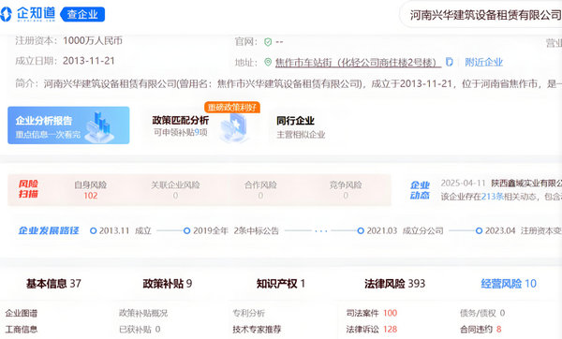562x339 pixels.
Task: Open 司法案件 100 sub-item
Action: point(371,313)
